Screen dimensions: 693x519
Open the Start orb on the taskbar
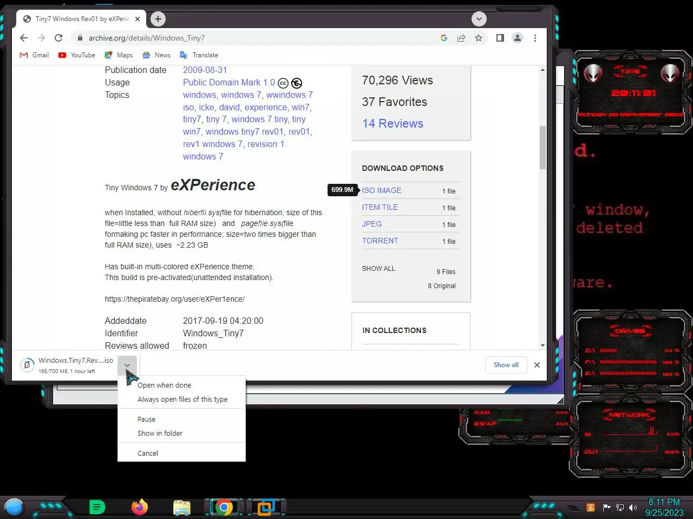14,507
